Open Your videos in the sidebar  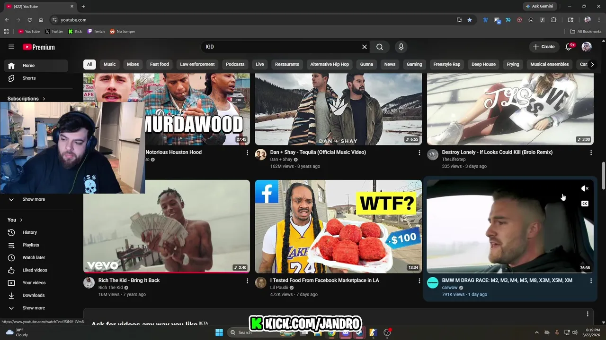click(x=35, y=283)
